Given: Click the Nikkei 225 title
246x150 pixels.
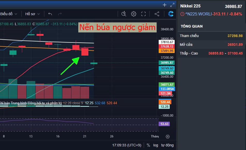Looking at the screenshot, I should pyautogui.click(x=190, y=6).
